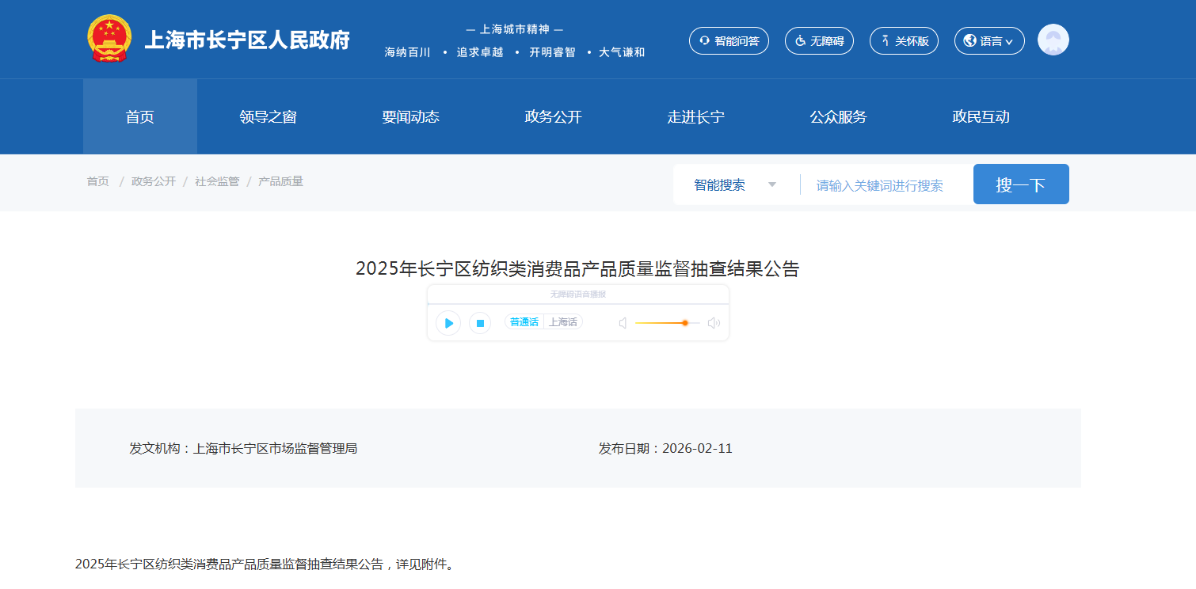
Task: Open the 要闻动态 navigation item
Action: (411, 117)
